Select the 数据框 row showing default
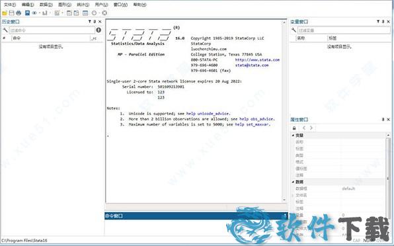 pyautogui.click(x=338, y=188)
